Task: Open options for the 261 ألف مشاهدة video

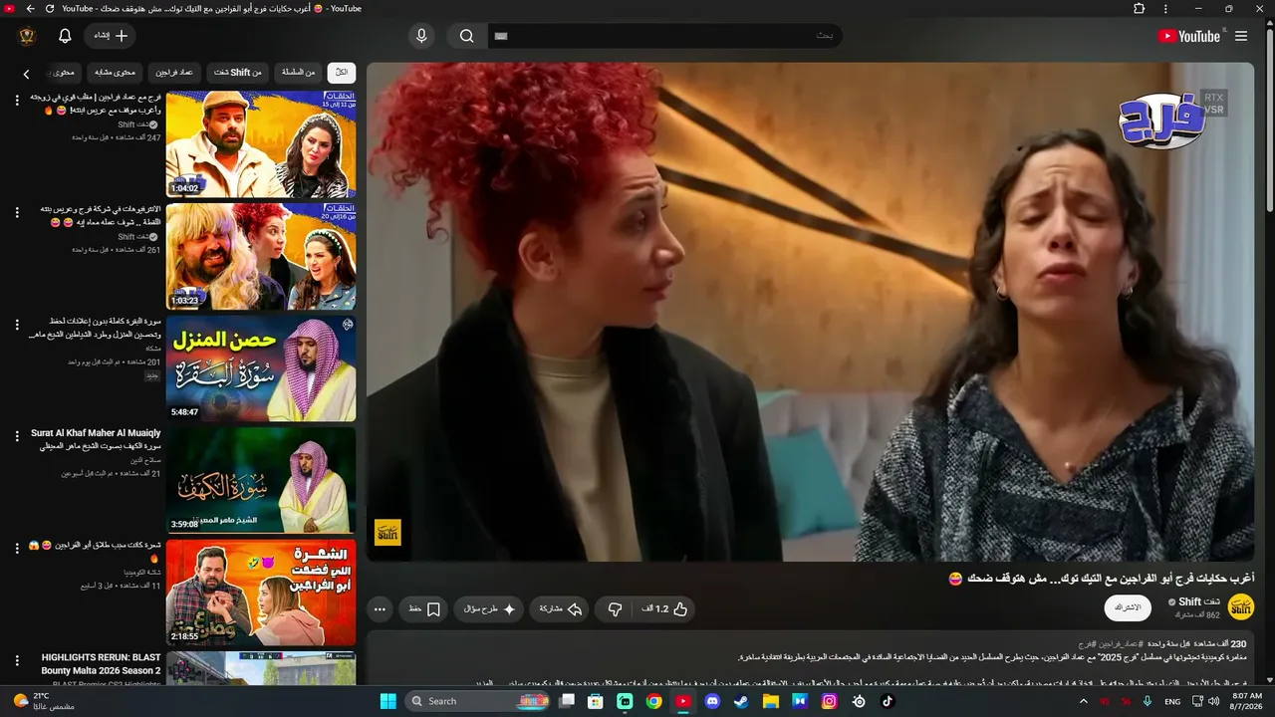Action: pyautogui.click(x=17, y=212)
